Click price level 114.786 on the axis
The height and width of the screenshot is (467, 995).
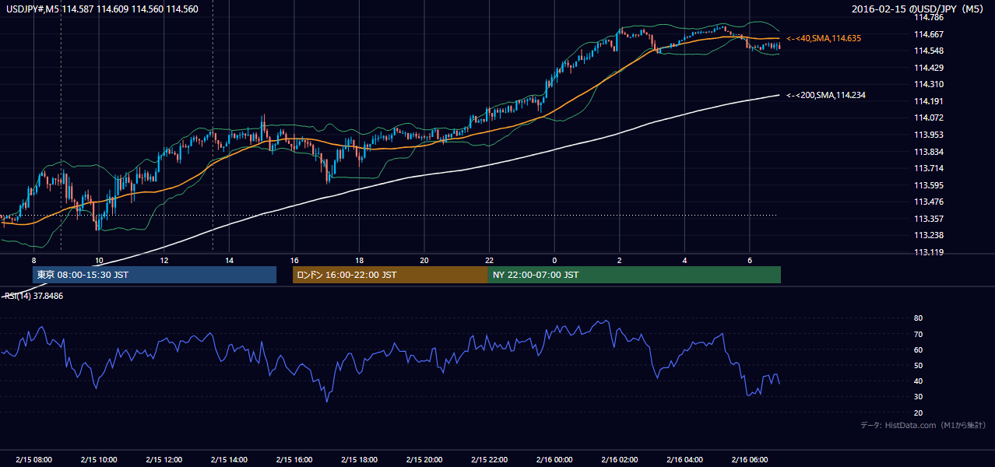(928, 17)
